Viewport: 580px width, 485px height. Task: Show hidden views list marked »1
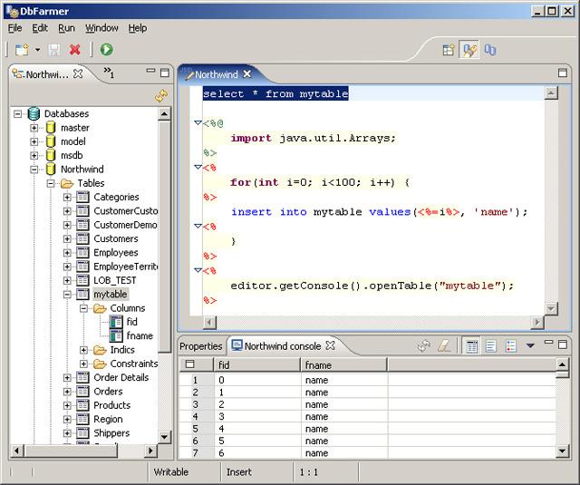click(109, 73)
